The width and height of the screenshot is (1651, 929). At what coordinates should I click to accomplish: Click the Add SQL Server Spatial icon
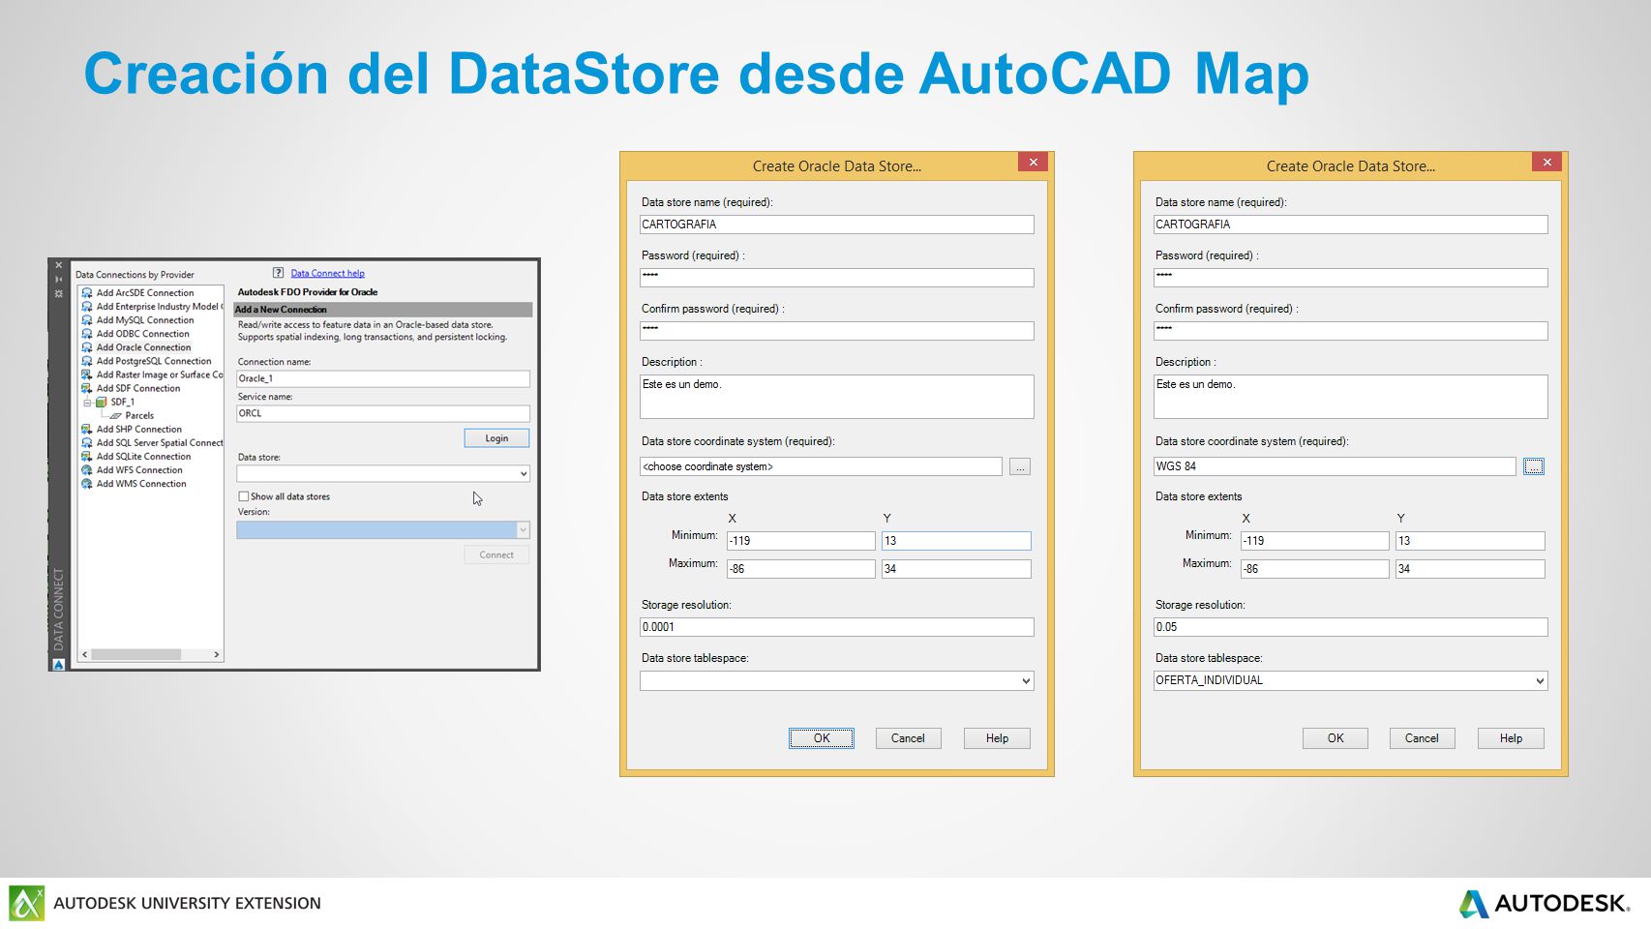87,442
